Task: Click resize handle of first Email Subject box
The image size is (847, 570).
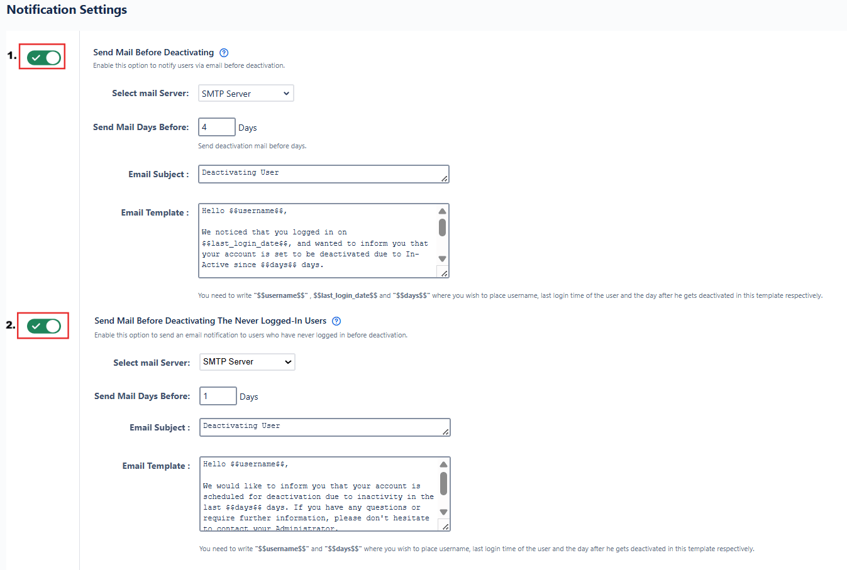Action: tap(445, 179)
